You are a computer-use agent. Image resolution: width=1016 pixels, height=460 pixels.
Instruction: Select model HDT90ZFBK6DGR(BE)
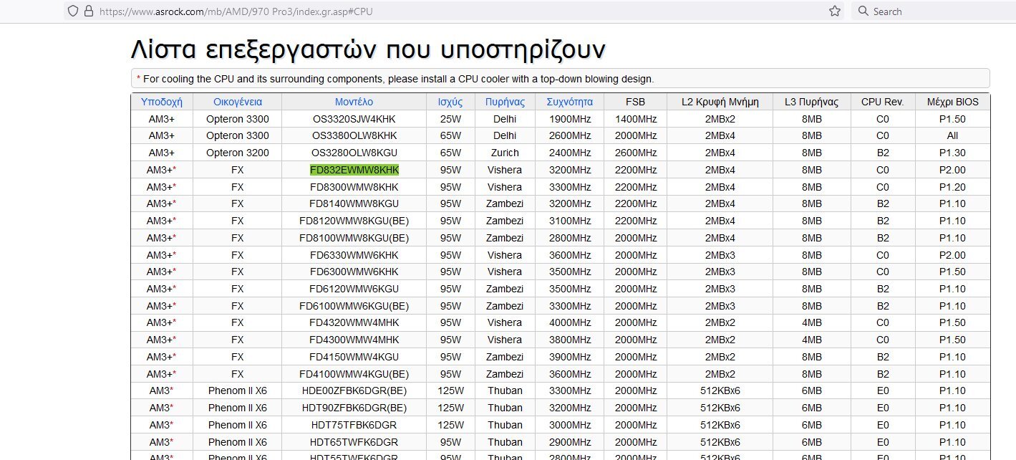354,408
